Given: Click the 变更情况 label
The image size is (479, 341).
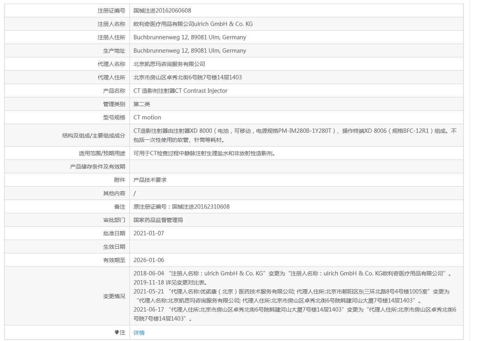Looking at the screenshot, I should tap(114, 296).
